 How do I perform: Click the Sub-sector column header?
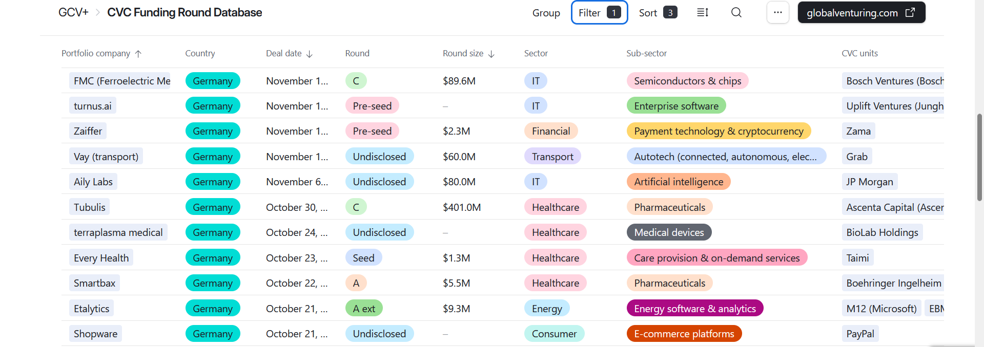tap(646, 54)
